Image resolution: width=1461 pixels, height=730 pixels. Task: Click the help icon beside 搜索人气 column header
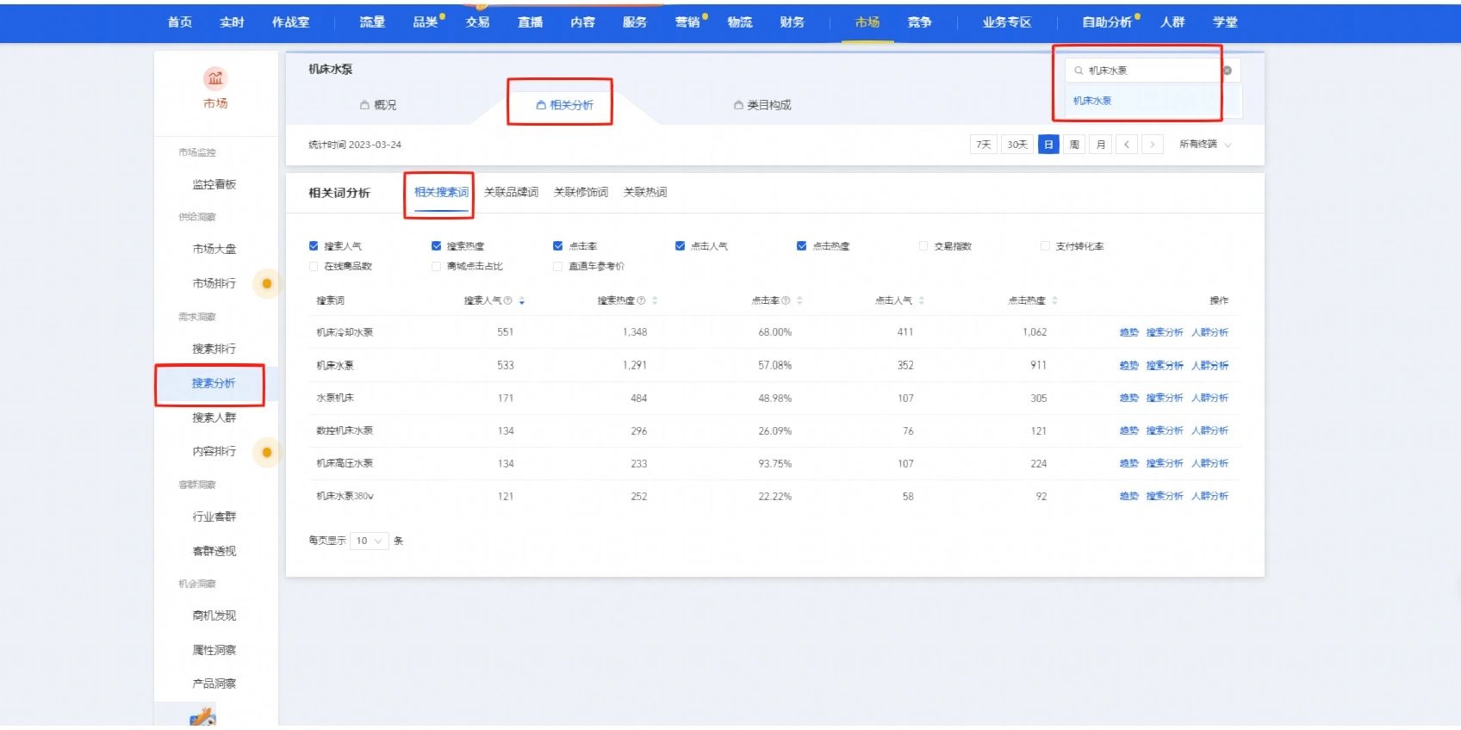coord(508,300)
